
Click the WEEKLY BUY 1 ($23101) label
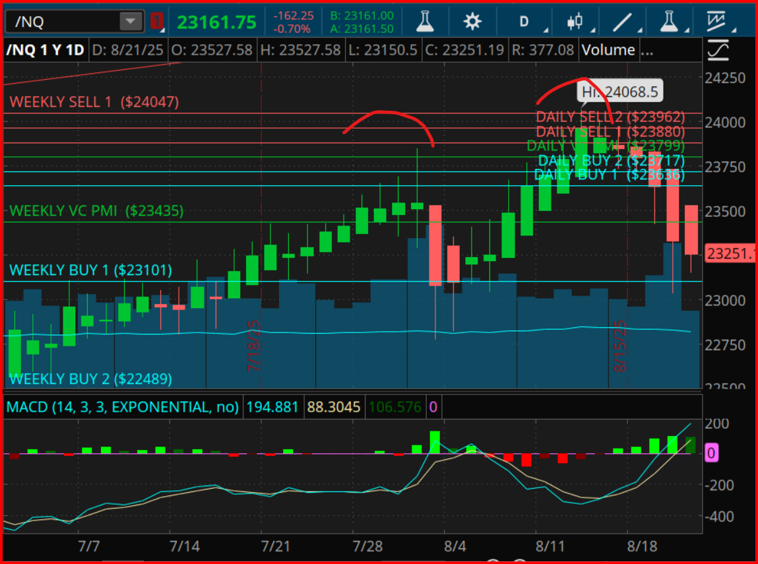91,270
